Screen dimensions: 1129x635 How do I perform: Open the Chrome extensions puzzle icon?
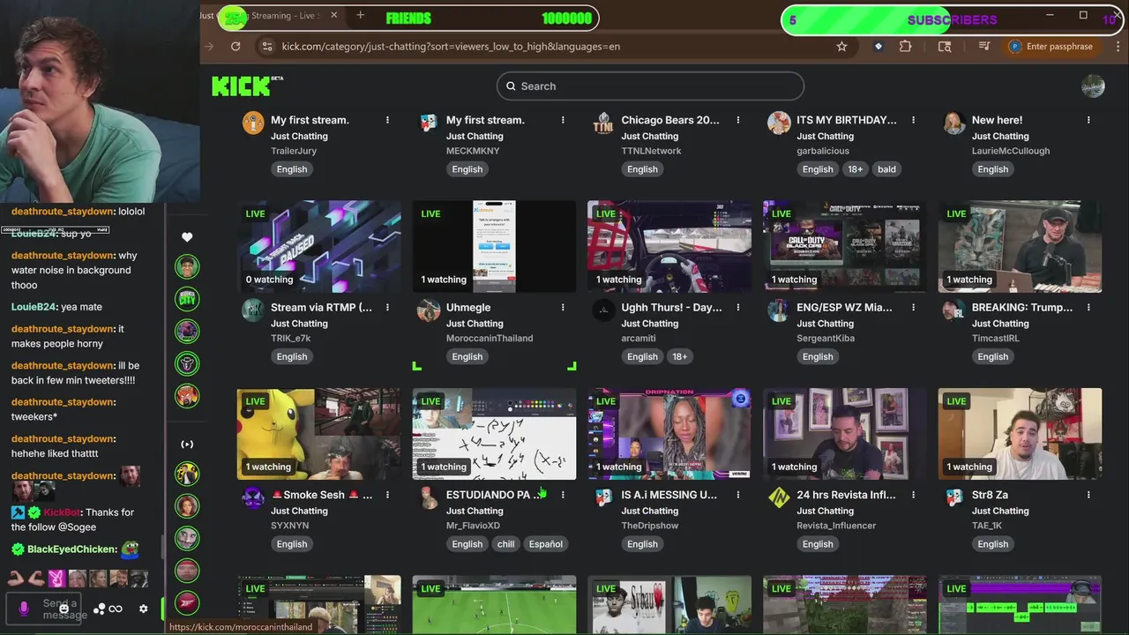[x=905, y=47]
